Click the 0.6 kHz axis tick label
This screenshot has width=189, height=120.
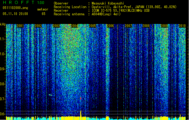point(3,114)
